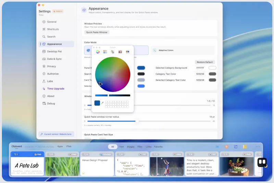Select the Favorite filter in paste panel
This screenshot has height=183, width=274.
click(158, 147)
